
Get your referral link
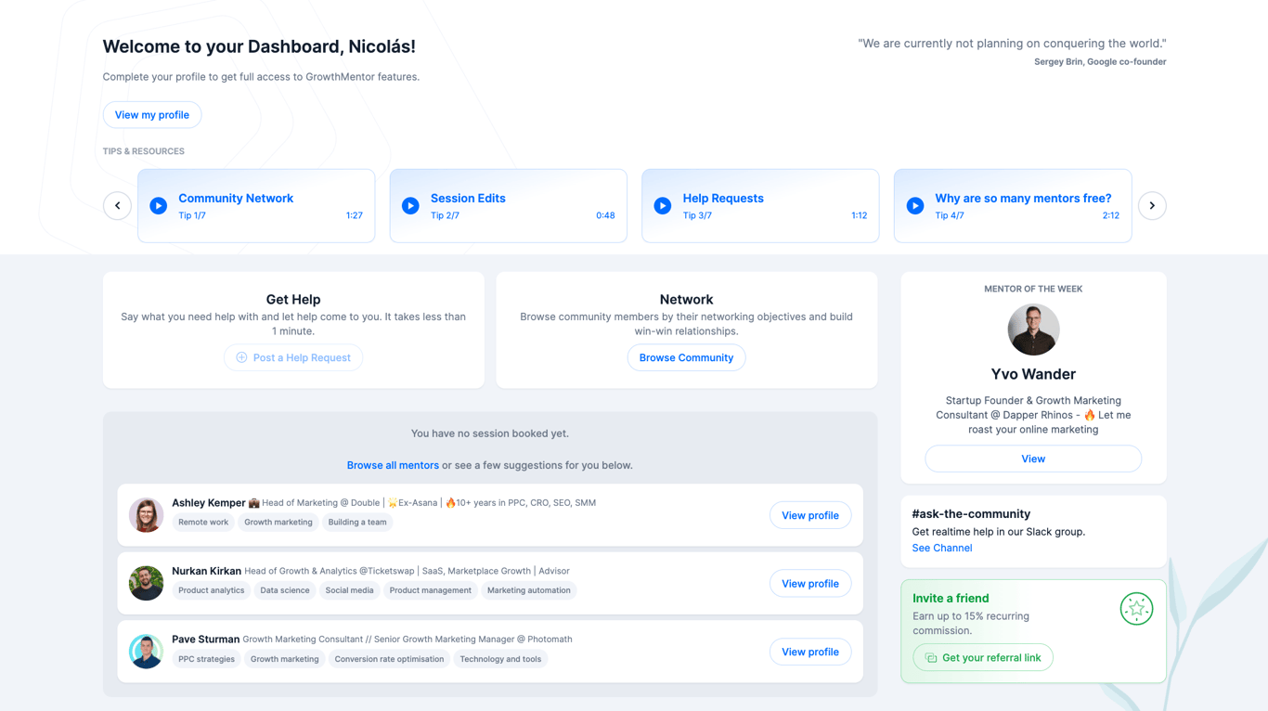click(983, 657)
